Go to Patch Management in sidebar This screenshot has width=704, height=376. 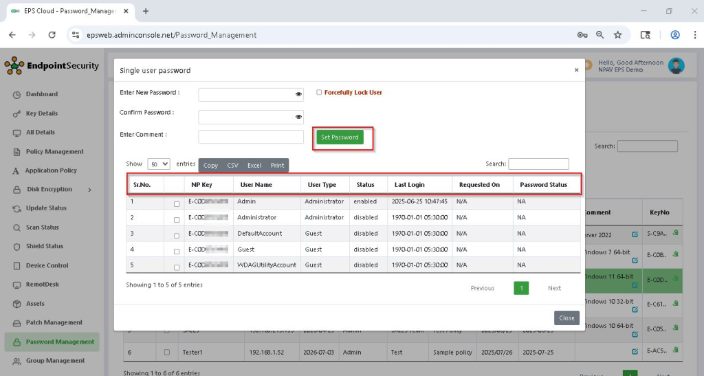pos(54,322)
